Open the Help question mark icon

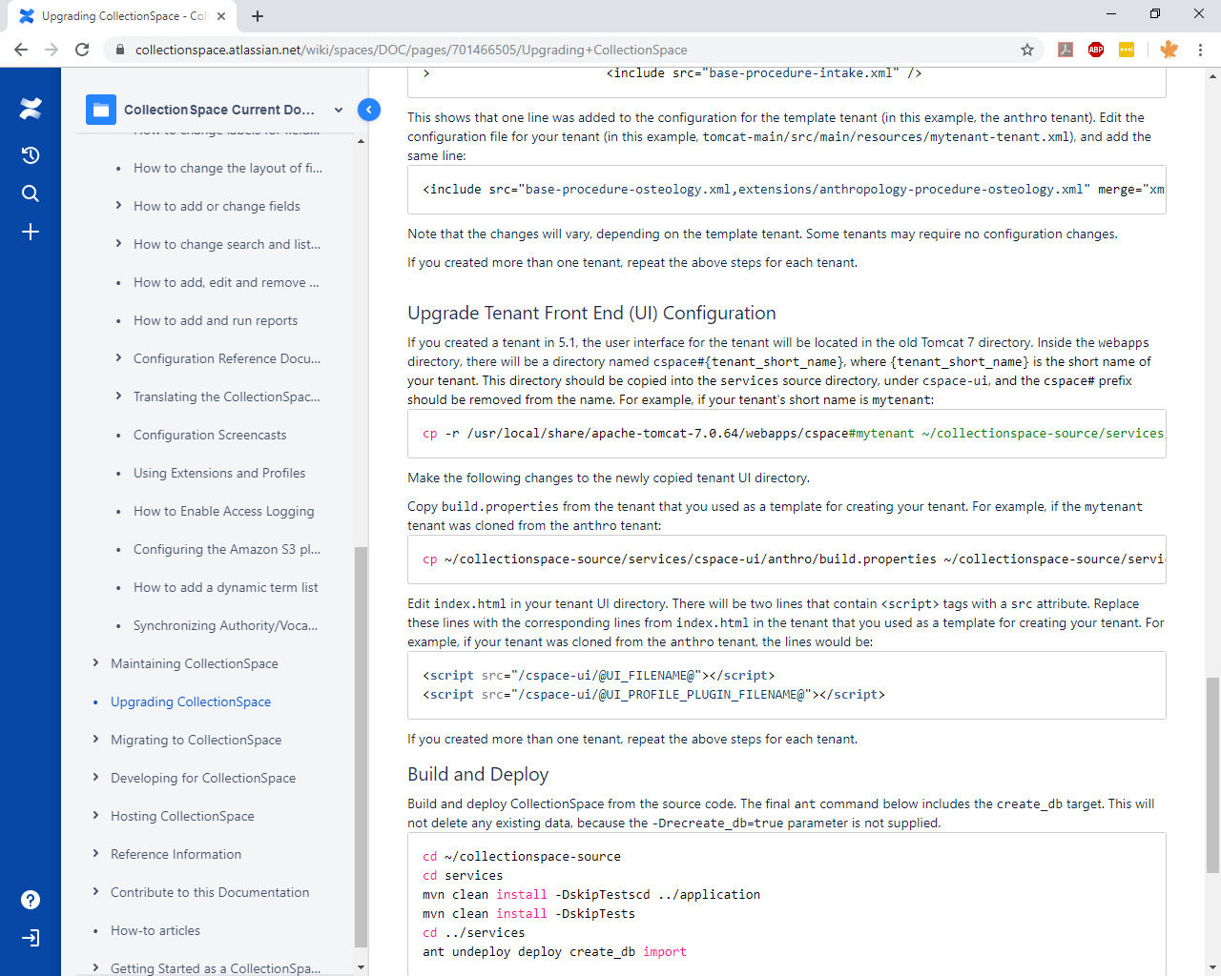tap(31, 900)
